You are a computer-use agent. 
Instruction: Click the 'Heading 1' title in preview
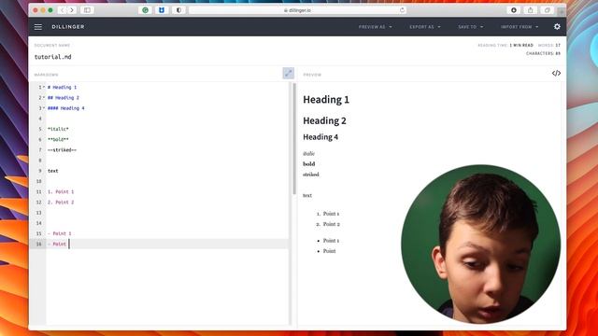pos(326,100)
